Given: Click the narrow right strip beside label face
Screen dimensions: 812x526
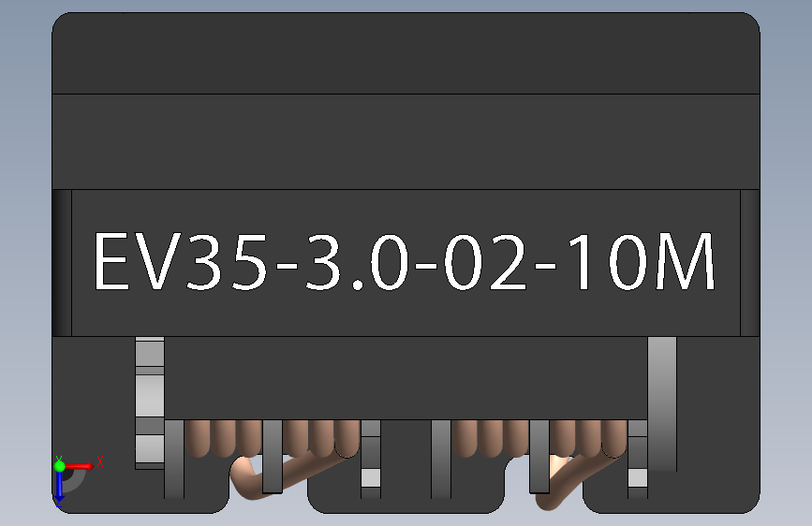Looking at the screenshot, I should click(750, 263).
